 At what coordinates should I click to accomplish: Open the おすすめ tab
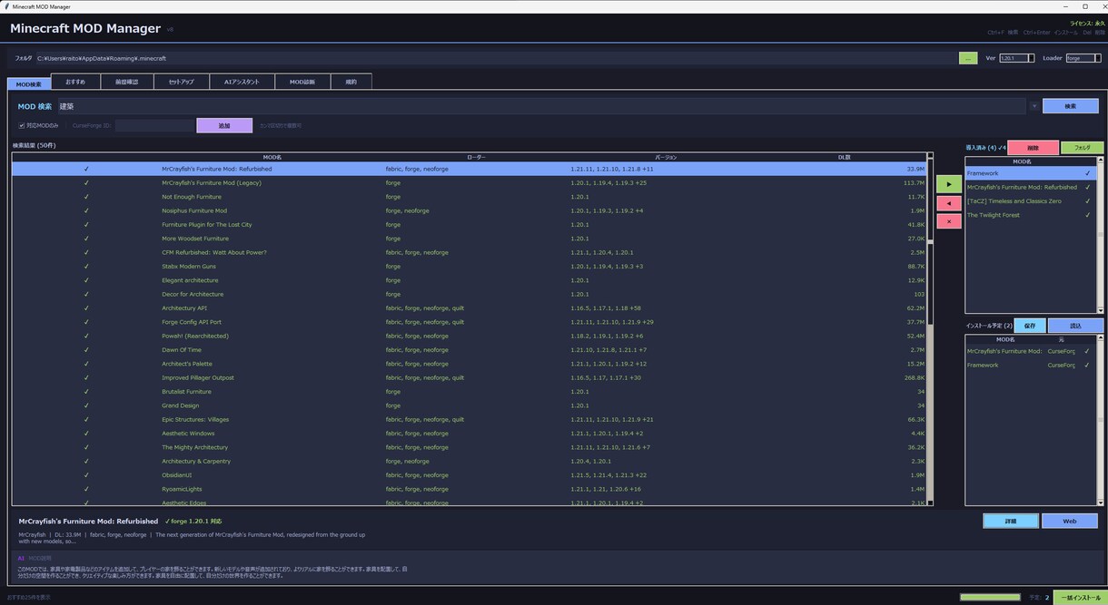74,82
